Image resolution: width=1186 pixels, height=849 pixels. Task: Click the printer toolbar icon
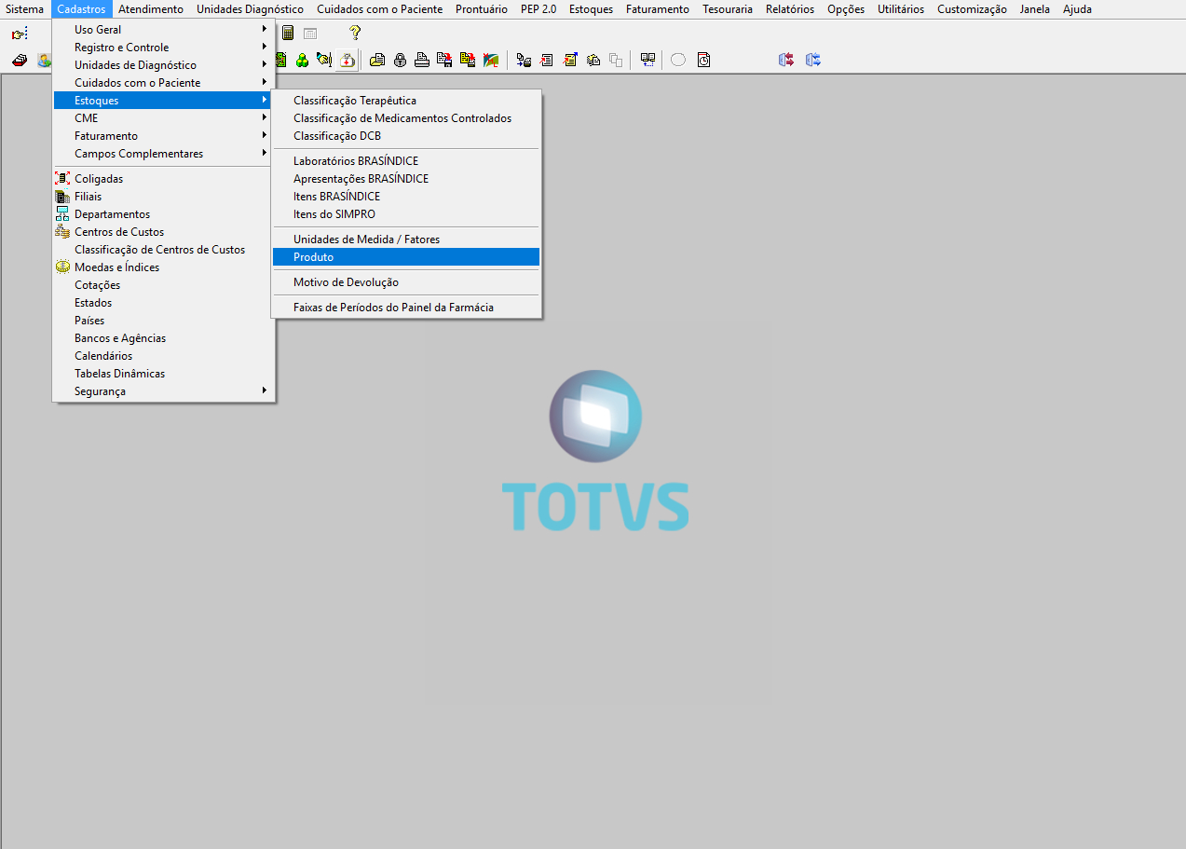click(422, 60)
